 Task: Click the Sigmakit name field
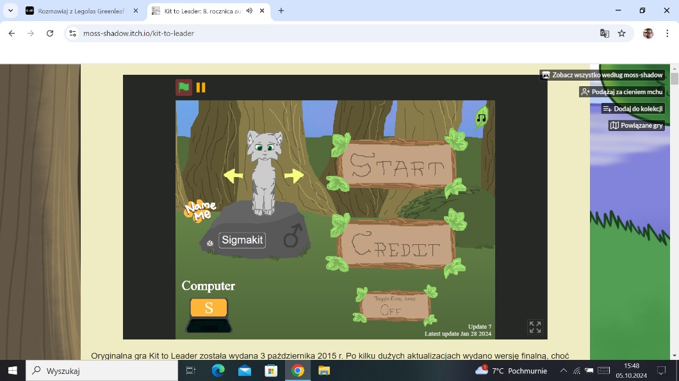(242, 240)
